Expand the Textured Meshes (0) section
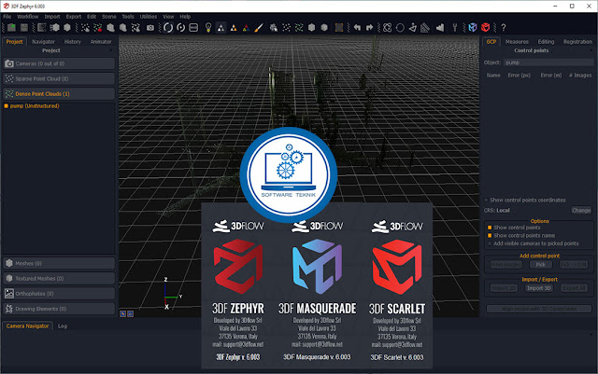The image size is (598, 374). tap(59, 279)
